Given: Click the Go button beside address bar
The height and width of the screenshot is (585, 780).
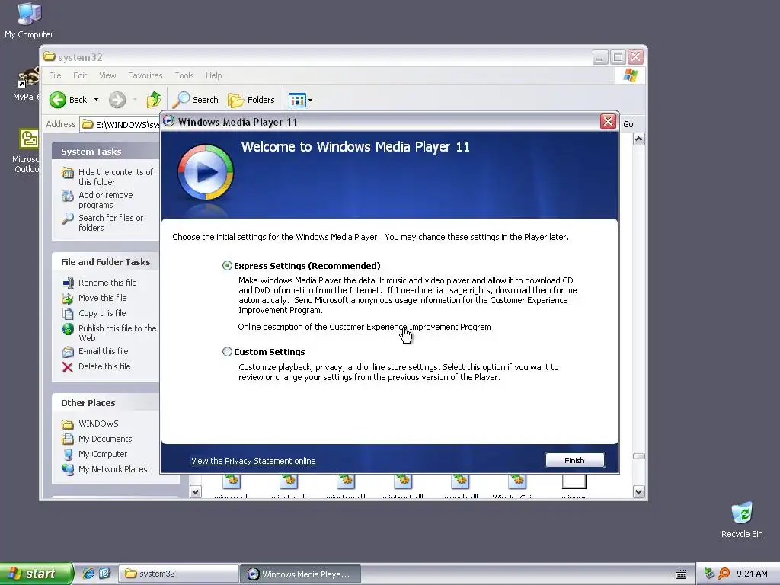Looking at the screenshot, I should tap(628, 124).
